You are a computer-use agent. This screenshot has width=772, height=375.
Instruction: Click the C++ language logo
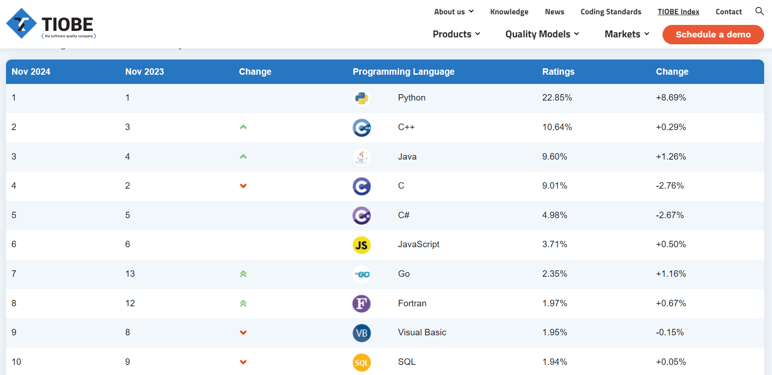362,127
